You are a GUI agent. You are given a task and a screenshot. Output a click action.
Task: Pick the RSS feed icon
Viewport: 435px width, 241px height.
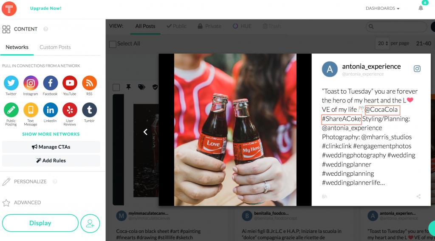(89, 83)
